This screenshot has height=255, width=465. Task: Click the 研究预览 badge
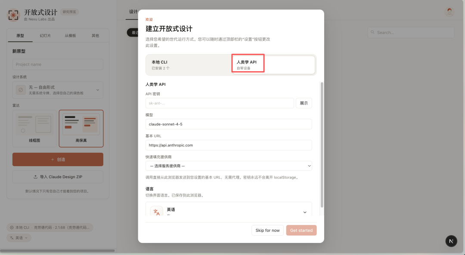(69, 12)
